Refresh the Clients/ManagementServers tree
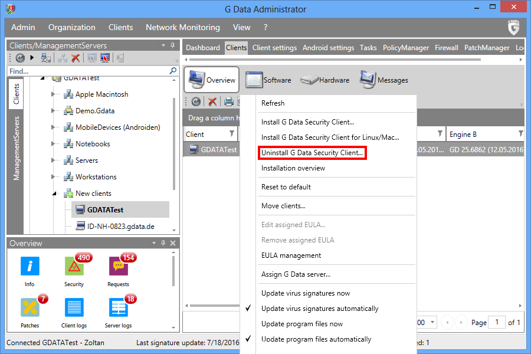This screenshot has width=531, height=354. [x=20, y=58]
